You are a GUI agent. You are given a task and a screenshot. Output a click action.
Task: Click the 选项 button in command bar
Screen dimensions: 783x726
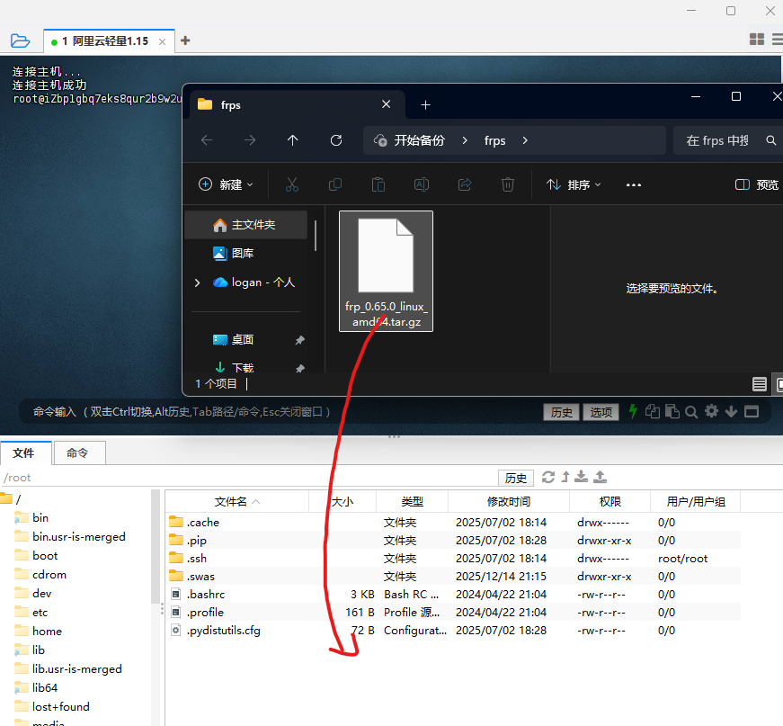601,412
